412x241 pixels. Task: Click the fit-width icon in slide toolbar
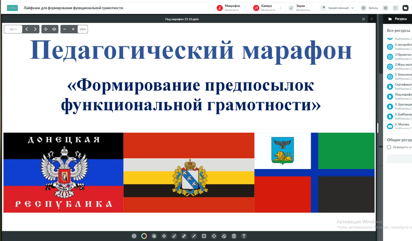(x=54, y=29)
